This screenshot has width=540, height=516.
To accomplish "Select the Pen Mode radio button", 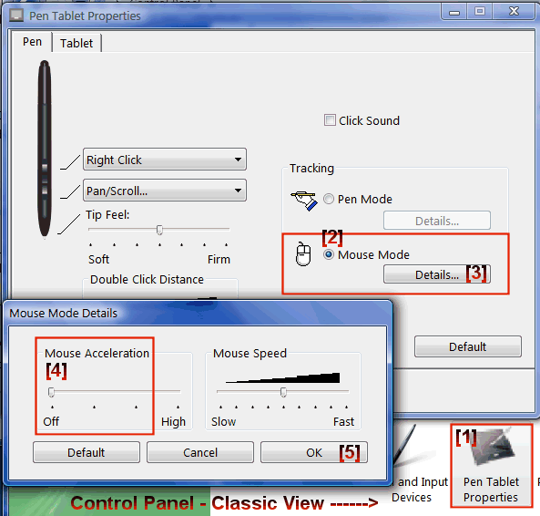I will pos(329,199).
